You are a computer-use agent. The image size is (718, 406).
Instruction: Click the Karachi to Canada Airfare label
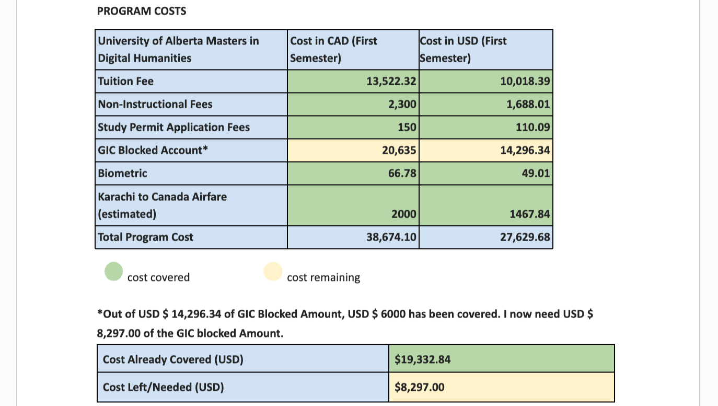click(x=163, y=205)
